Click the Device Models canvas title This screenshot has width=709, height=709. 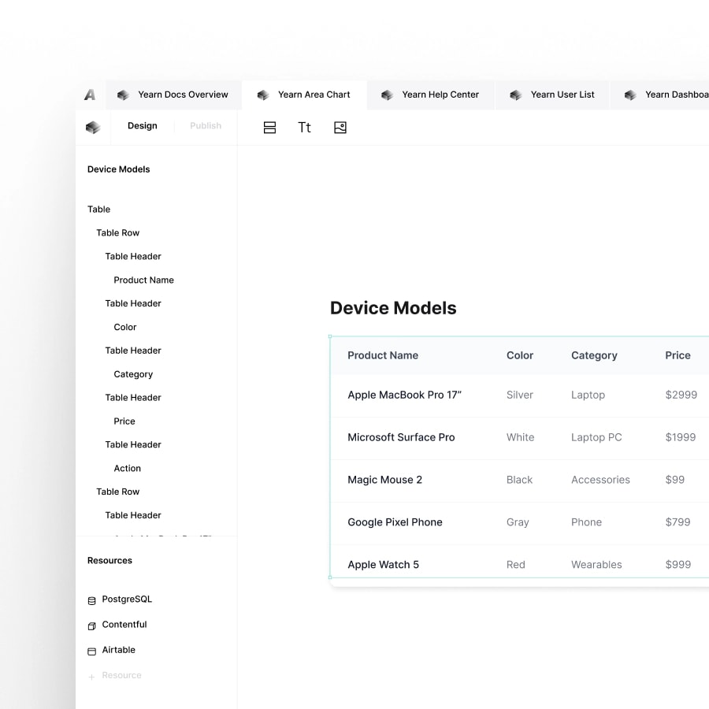[393, 308]
